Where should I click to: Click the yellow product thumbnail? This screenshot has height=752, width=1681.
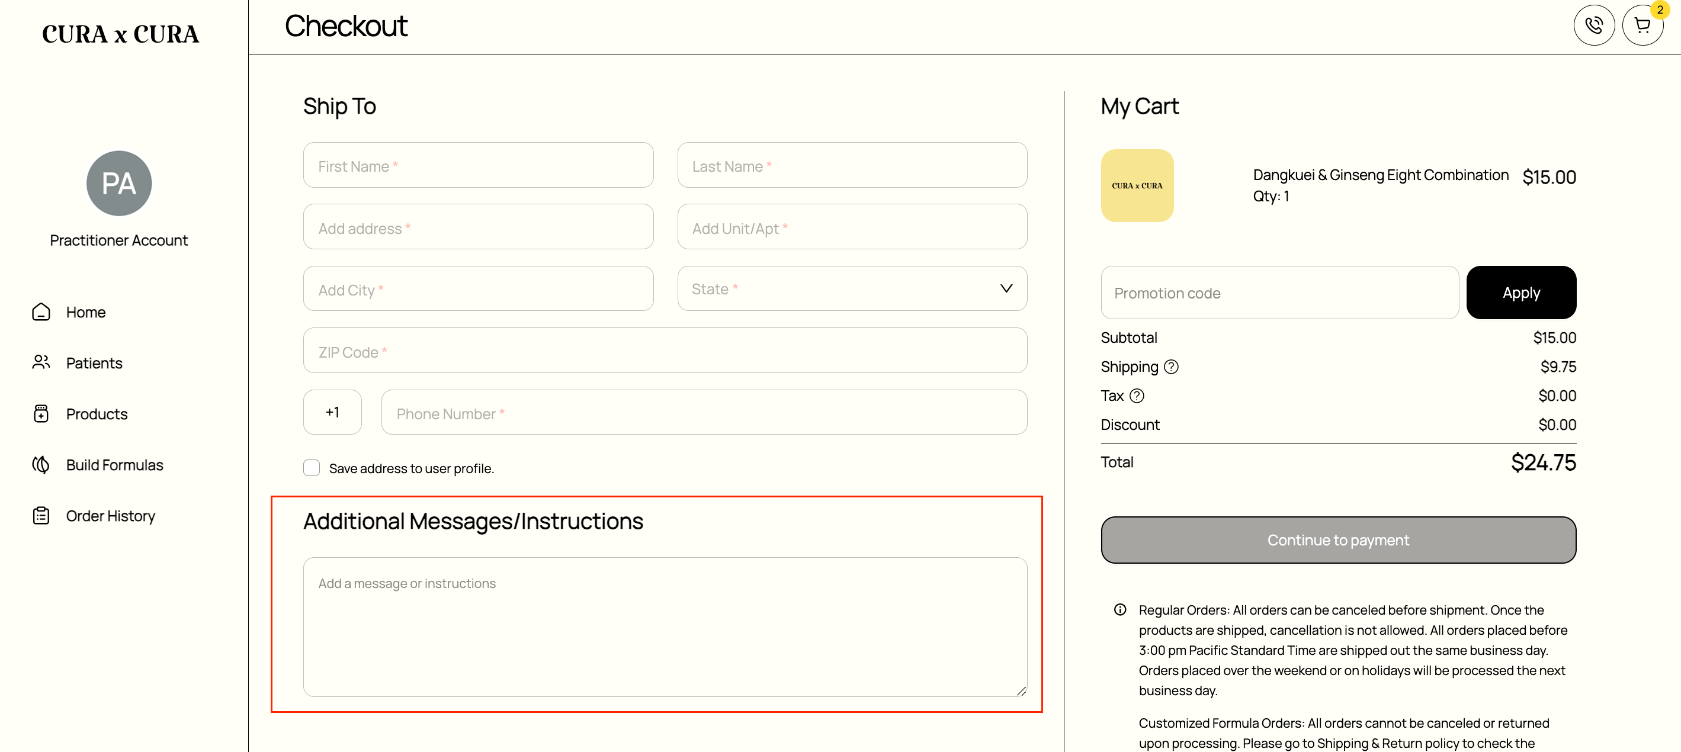pyautogui.click(x=1137, y=186)
